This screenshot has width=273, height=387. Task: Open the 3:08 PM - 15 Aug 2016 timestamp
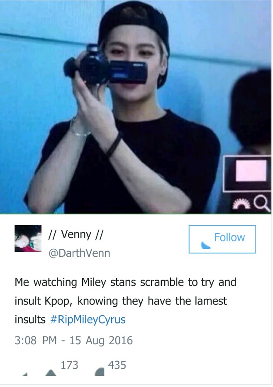click(x=73, y=341)
